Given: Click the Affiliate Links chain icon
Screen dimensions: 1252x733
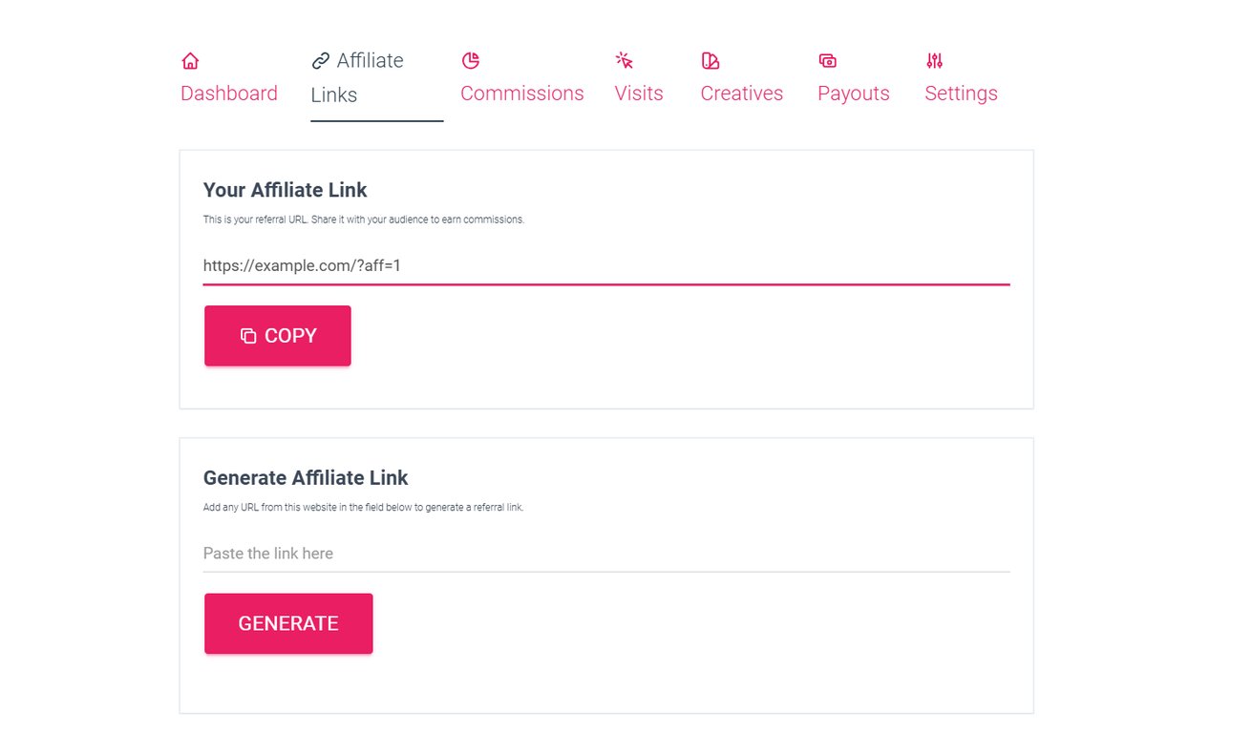Looking at the screenshot, I should tap(320, 58).
